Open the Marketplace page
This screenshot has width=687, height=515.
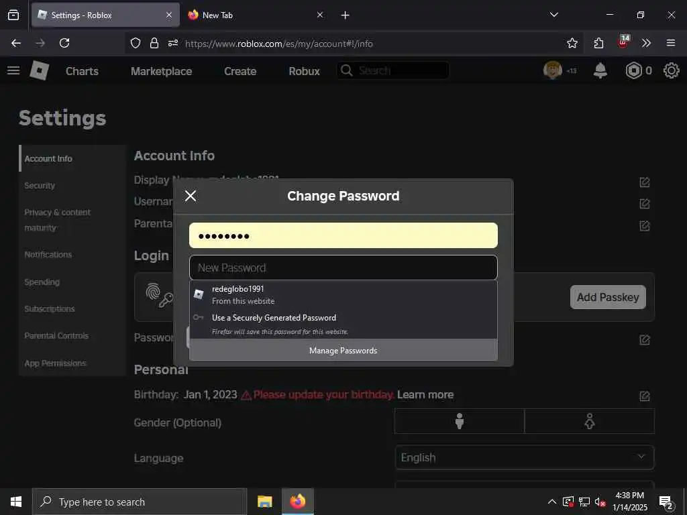(x=161, y=71)
